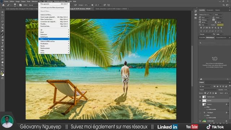Viewport: 231px width, 130px height.
Task: Select the Crop tool
Action: [x=3, y=27]
